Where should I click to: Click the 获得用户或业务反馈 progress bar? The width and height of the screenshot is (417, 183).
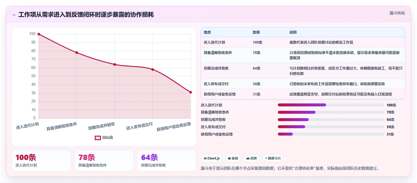click(331, 134)
